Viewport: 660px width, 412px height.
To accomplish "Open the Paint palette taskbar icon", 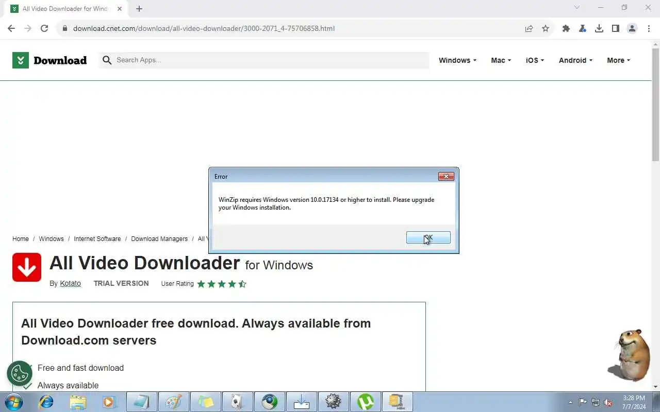I will coord(173,402).
